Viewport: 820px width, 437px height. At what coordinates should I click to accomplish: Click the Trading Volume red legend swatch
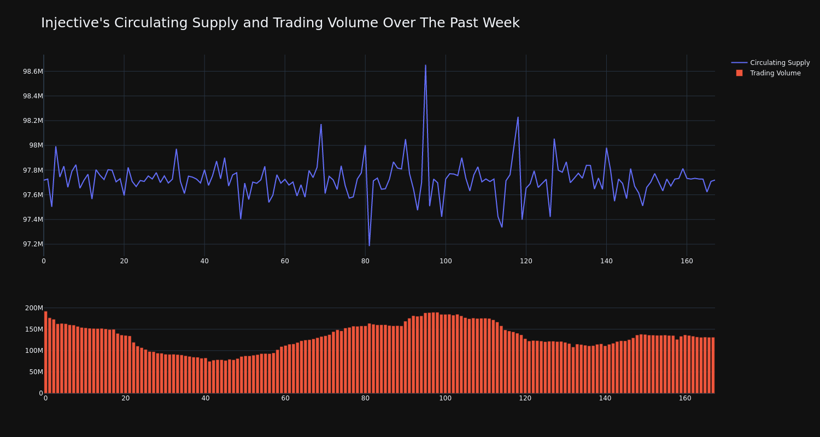[x=739, y=73]
